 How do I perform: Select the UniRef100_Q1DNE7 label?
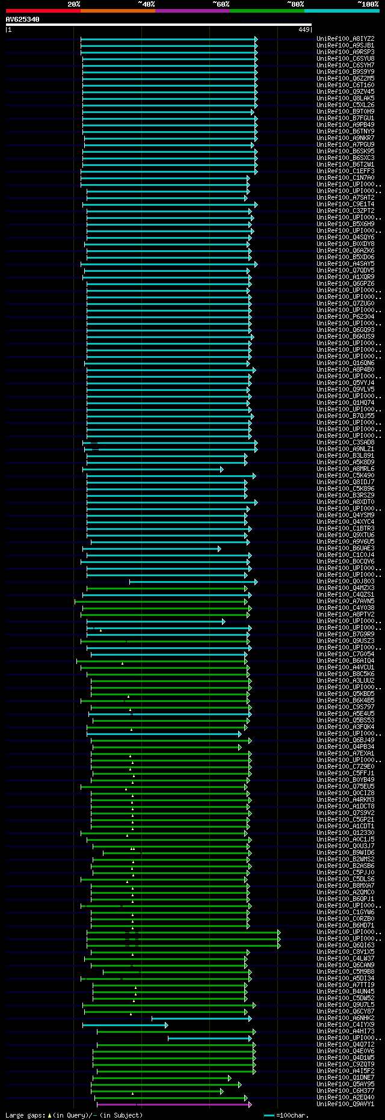coord(345,1077)
